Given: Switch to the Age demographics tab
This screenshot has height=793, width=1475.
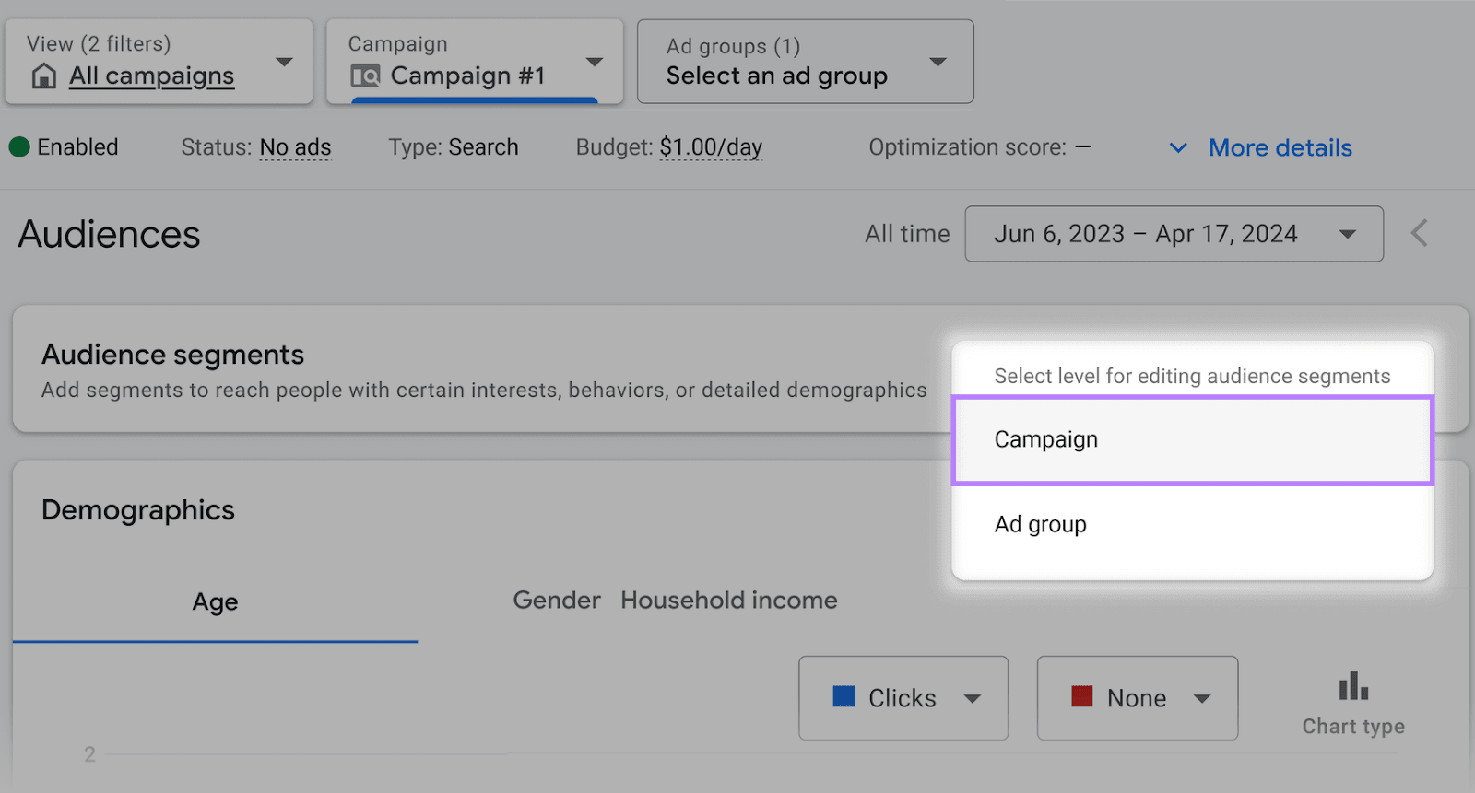Looking at the screenshot, I should (x=215, y=601).
